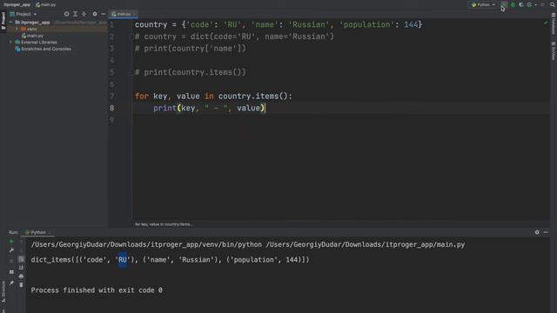
Task: Click the Run panel label
Action: click(x=13, y=232)
